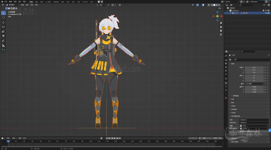
Task: Activate the Scale tool
Action: click(3, 31)
